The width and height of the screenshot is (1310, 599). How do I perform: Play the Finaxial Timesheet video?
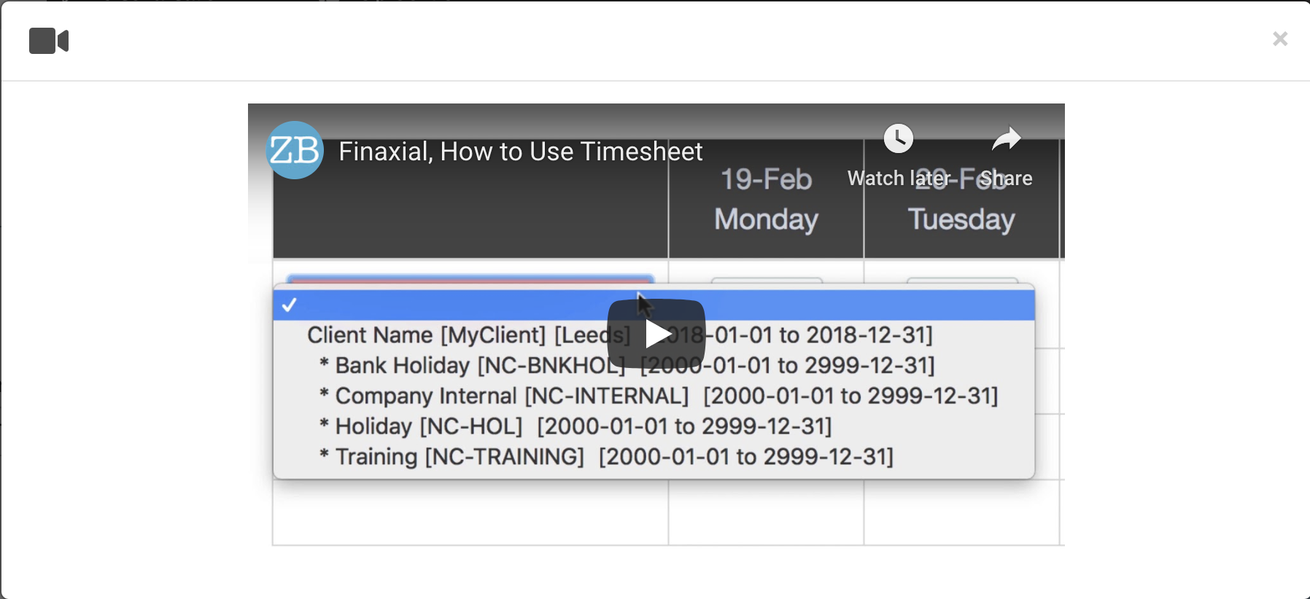(656, 334)
